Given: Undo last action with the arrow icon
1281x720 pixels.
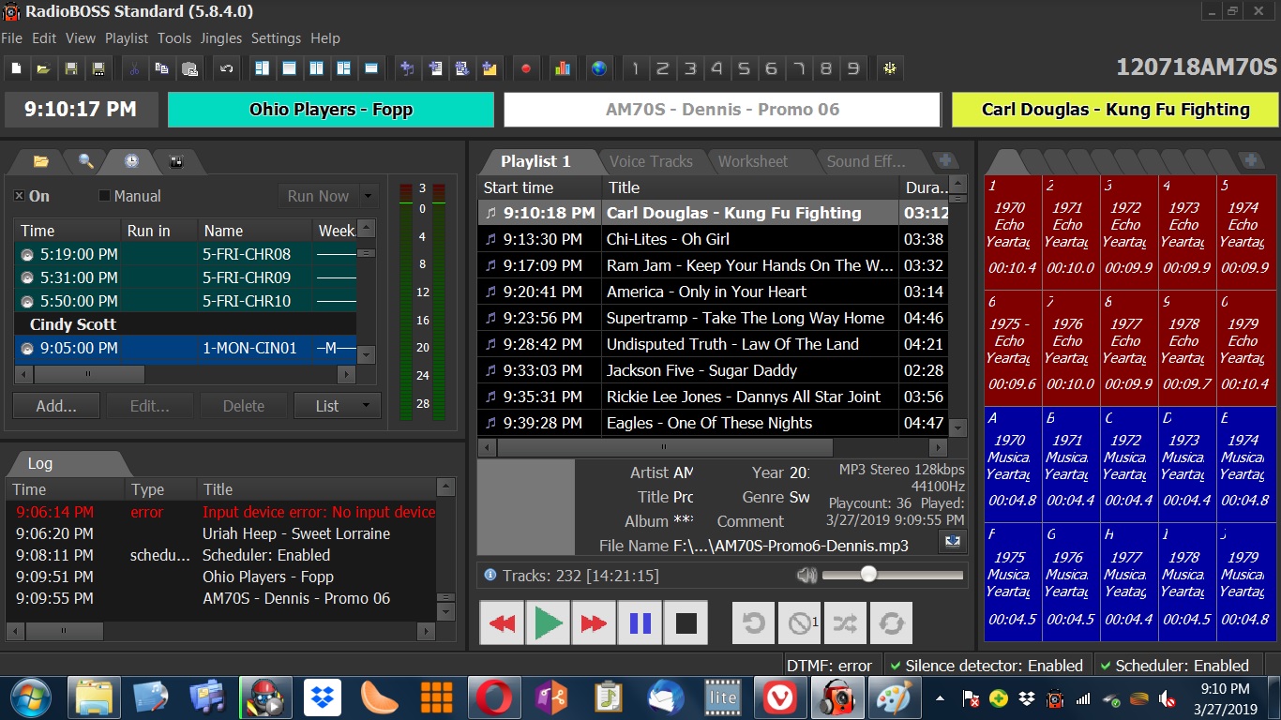Looking at the screenshot, I should (x=226, y=68).
